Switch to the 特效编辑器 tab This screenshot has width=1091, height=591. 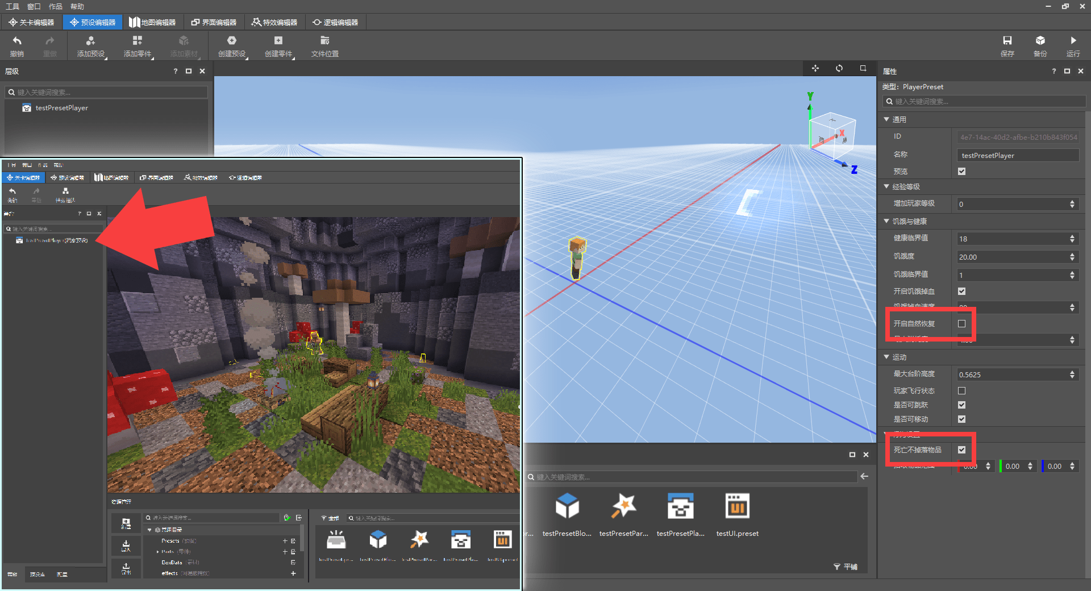tap(275, 22)
